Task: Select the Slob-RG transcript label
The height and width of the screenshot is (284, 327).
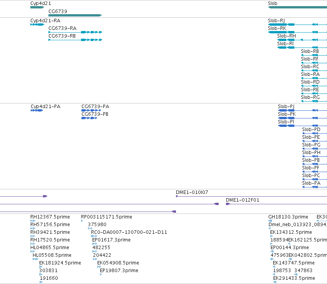Action: 310,97
